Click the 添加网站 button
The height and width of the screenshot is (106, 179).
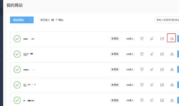(x=19, y=20)
